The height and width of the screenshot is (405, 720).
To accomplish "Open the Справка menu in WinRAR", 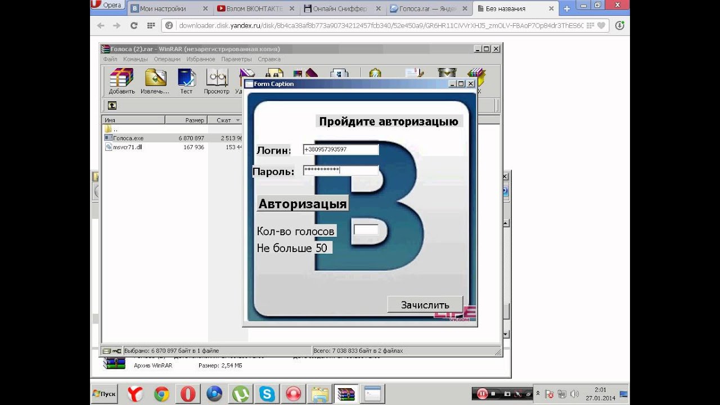I will tap(269, 59).
